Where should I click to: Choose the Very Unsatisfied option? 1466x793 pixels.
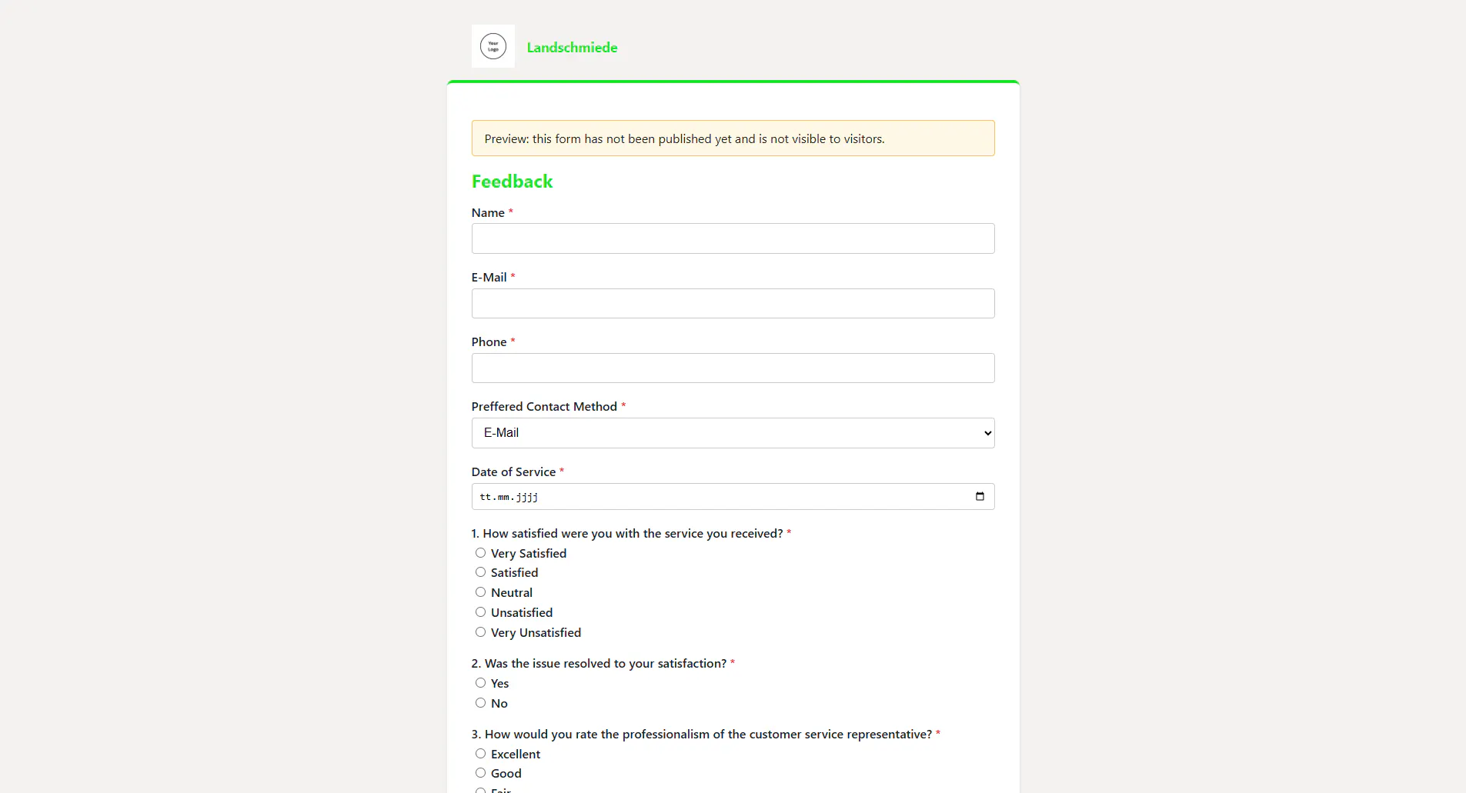click(x=480, y=632)
